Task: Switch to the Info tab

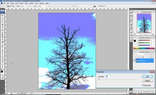Action: tap(149, 12)
